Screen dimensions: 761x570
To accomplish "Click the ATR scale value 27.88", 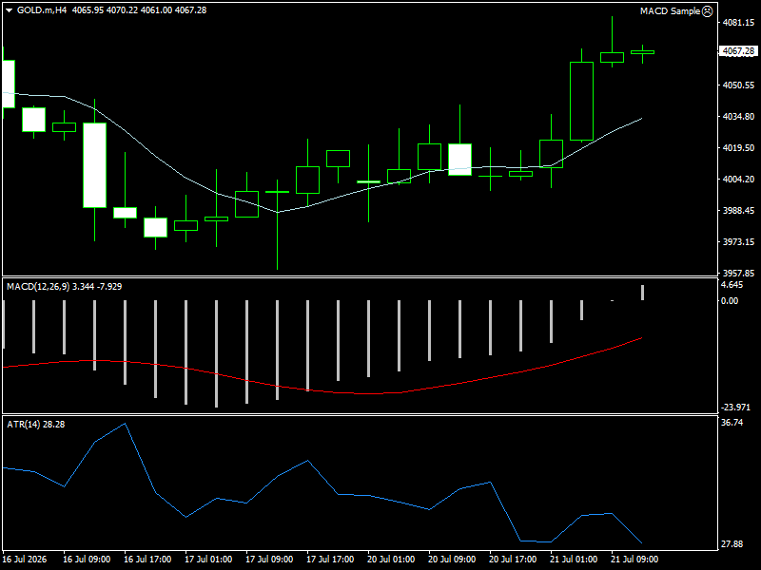I will [732, 543].
